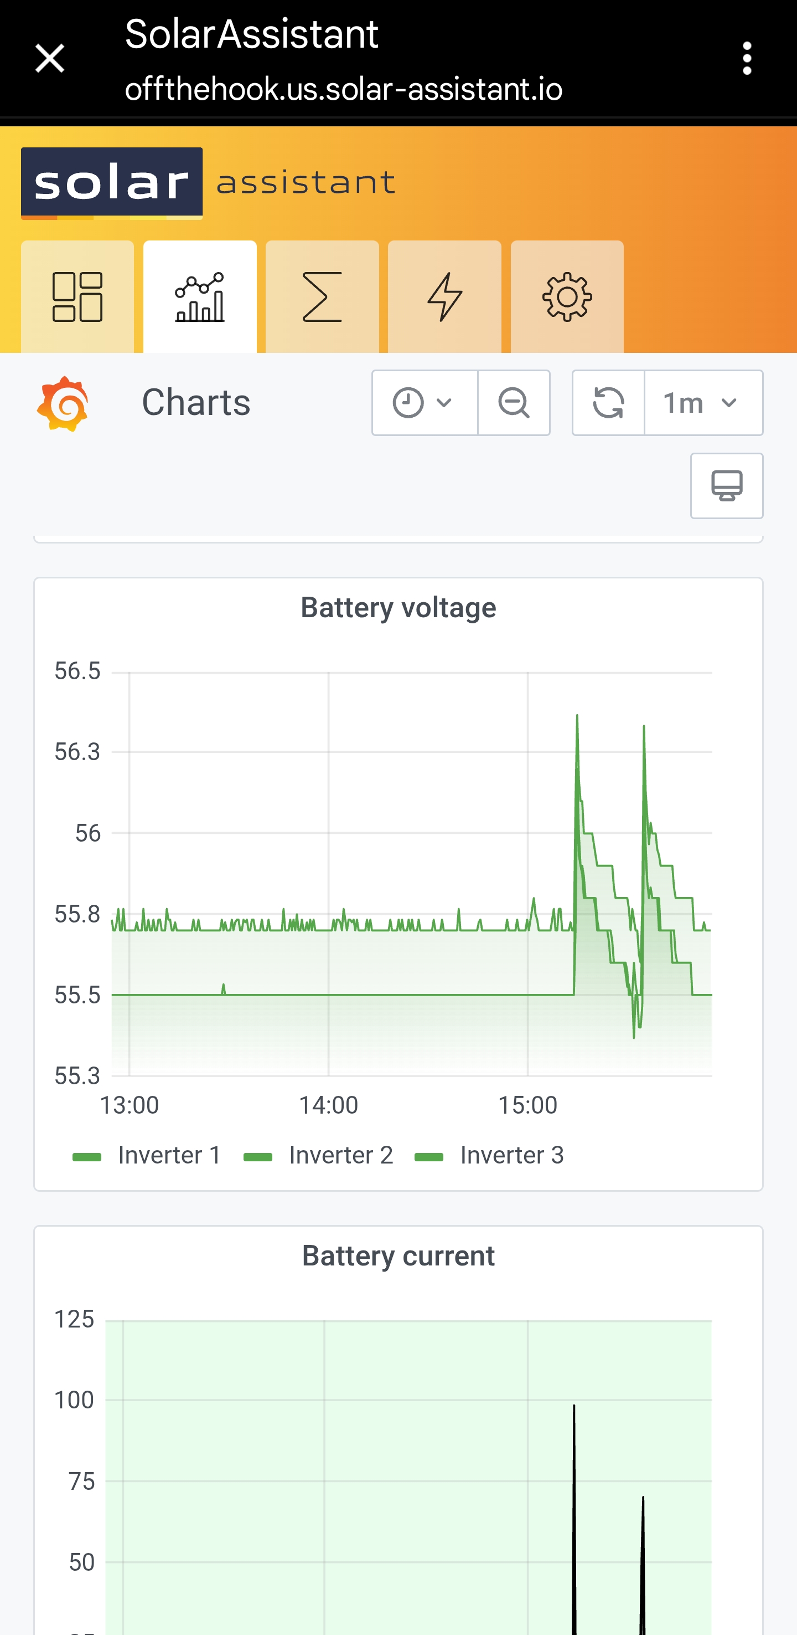
Task: Click the Grafana logo icon
Action: click(62, 404)
